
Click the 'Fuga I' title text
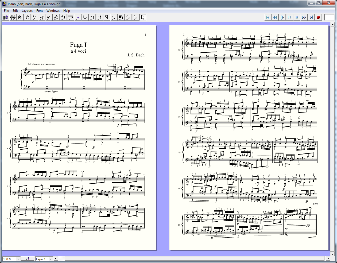click(78, 45)
